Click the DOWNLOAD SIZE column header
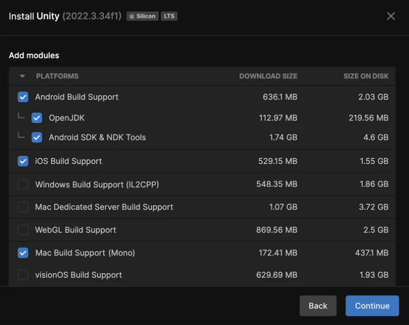 pos(268,76)
